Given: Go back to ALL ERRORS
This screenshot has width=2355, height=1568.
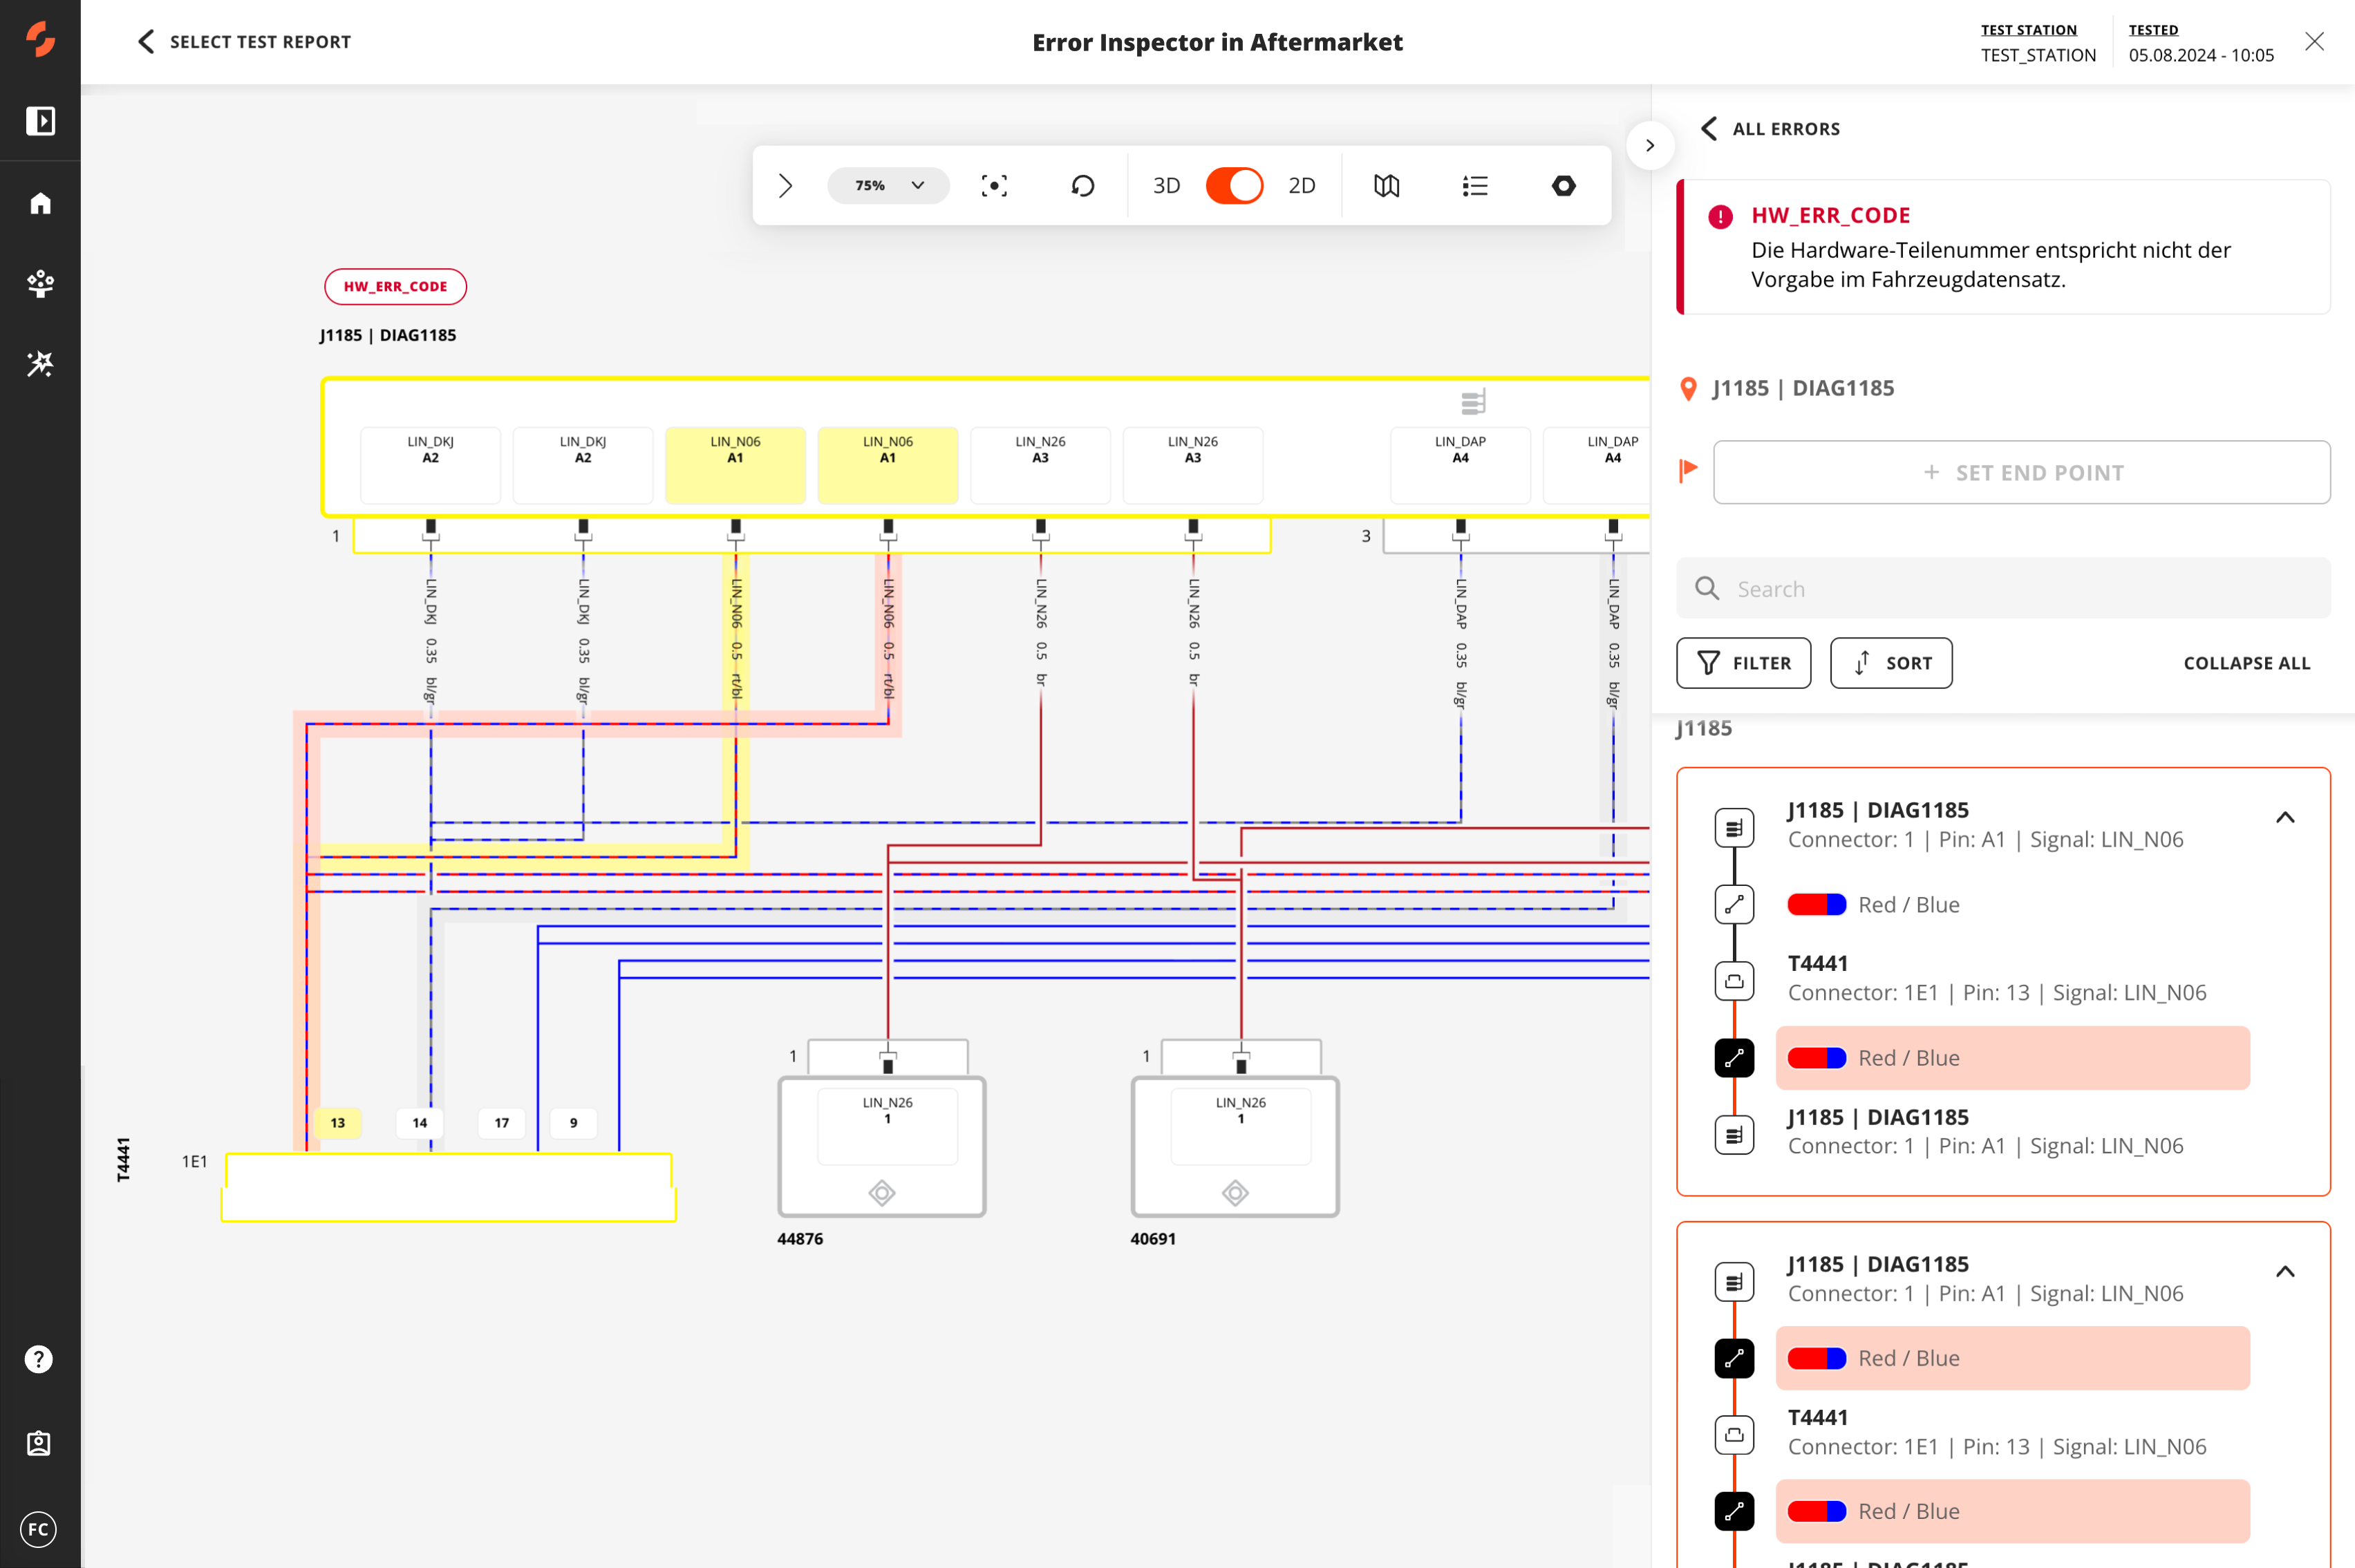Looking at the screenshot, I should point(1771,129).
